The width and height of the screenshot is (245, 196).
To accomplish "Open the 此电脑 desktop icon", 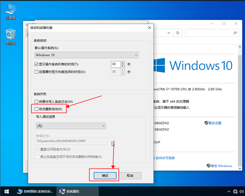I will pyautogui.click(x=11, y=10).
